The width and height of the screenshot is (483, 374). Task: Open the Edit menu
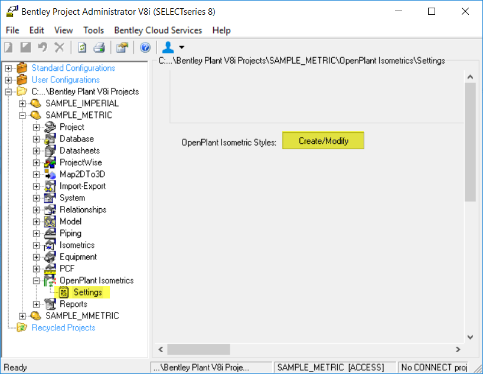click(x=37, y=30)
